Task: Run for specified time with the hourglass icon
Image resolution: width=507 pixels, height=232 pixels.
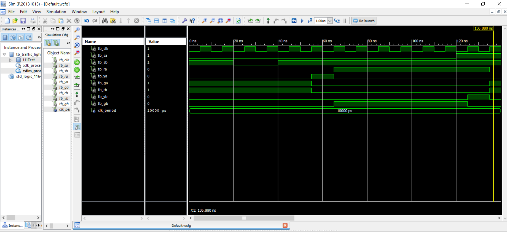Action: (310, 21)
